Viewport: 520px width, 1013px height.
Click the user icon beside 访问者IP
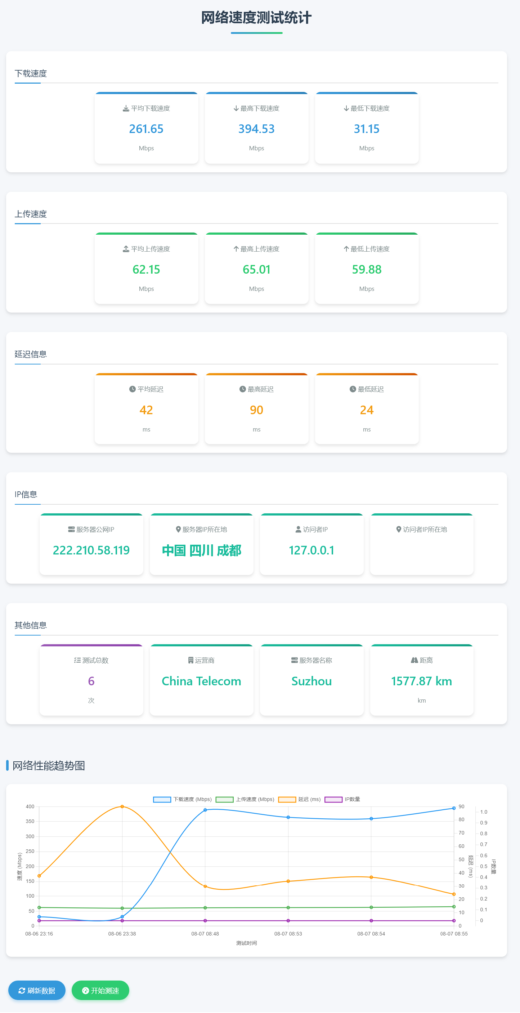298,529
